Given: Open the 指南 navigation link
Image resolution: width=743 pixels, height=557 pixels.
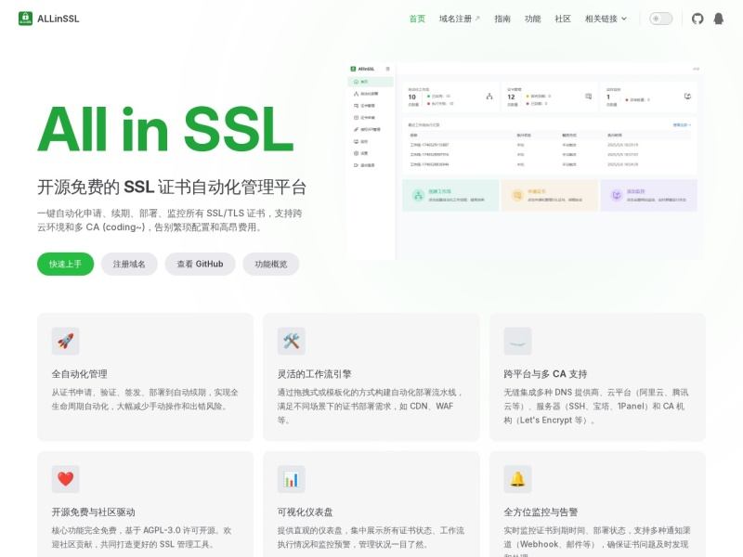Looking at the screenshot, I should [502, 19].
